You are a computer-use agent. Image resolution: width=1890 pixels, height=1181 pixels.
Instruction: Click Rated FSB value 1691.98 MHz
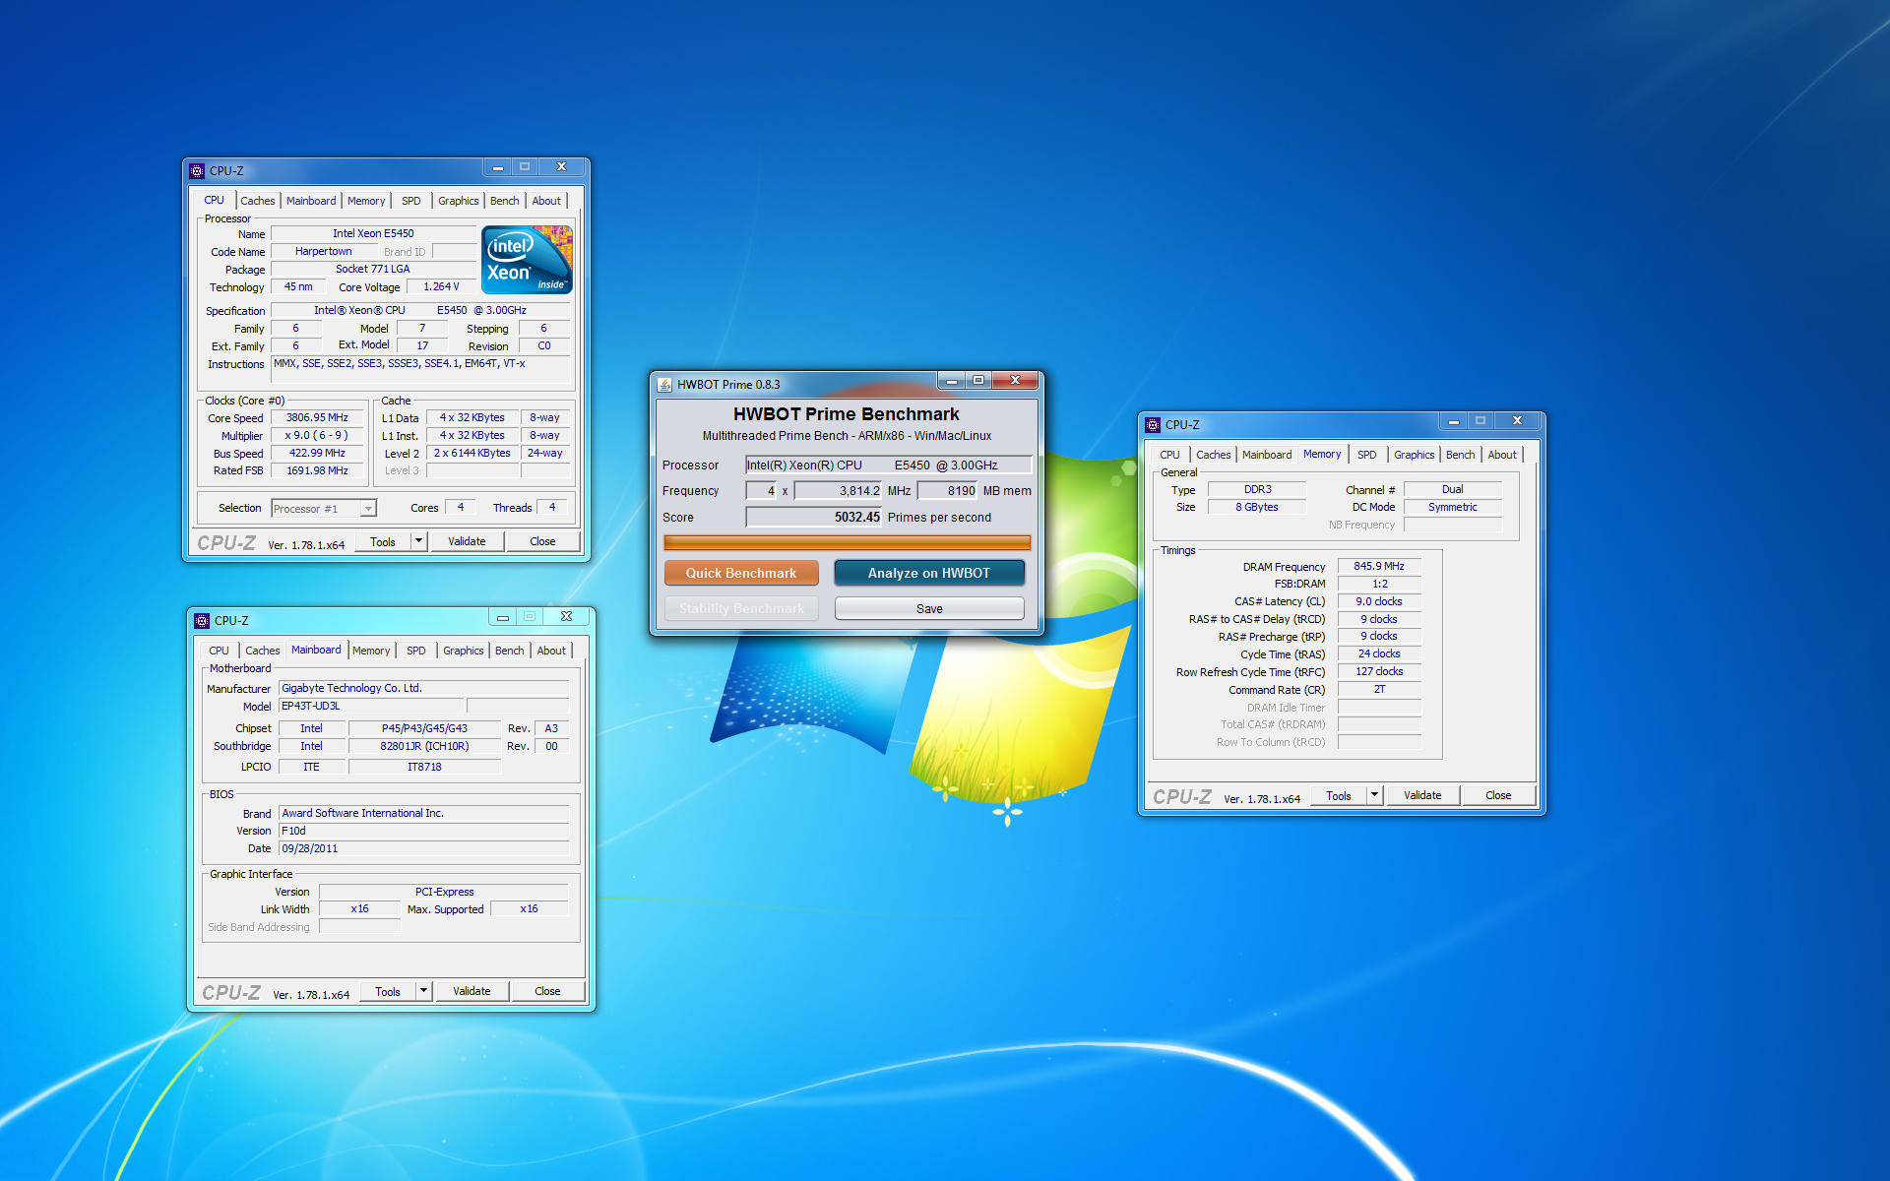tap(317, 470)
